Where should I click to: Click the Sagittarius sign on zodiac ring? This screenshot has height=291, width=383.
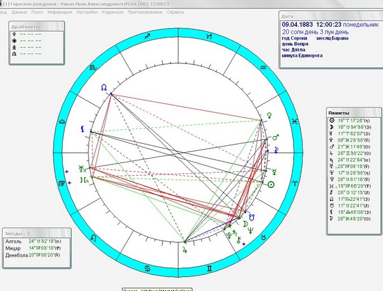click(x=147, y=37)
